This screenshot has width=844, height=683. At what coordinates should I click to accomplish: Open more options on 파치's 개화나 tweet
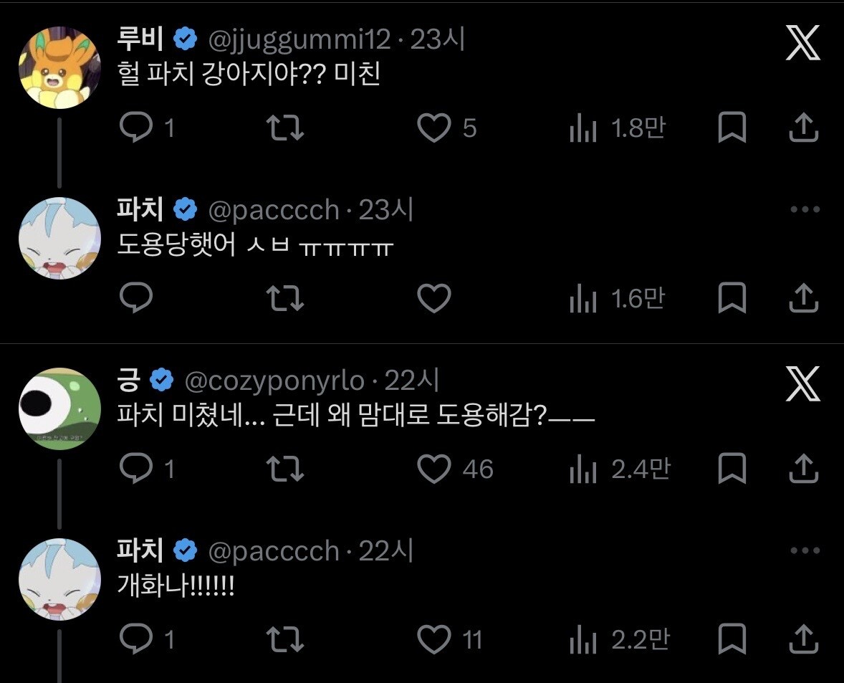pyautogui.click(x=805, y=550)
